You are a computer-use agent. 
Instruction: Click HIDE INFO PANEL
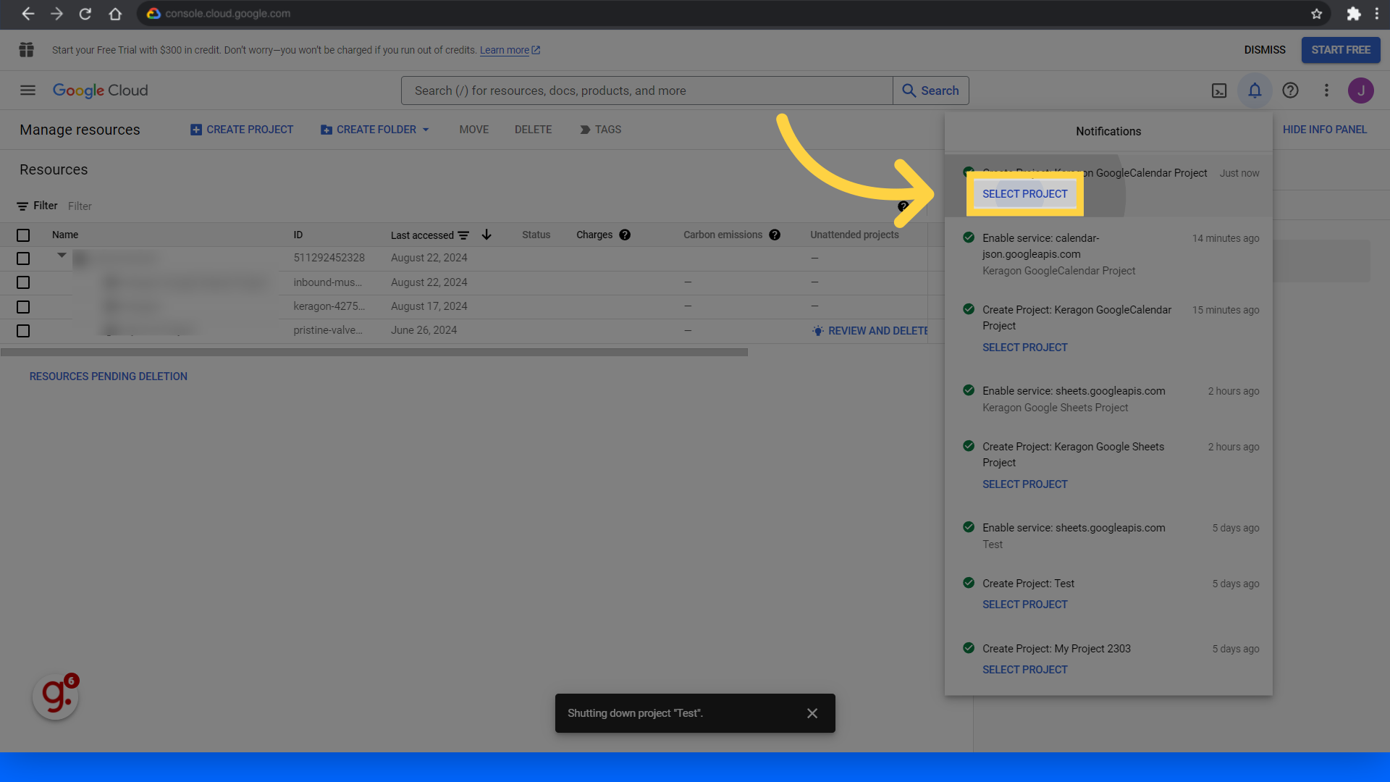[1325, 130]
